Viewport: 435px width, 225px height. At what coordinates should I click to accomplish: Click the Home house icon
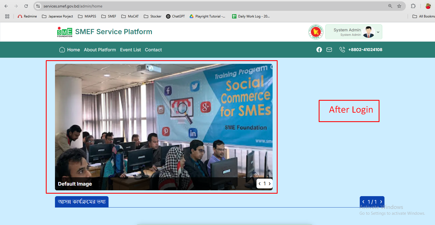coord(62,50)
